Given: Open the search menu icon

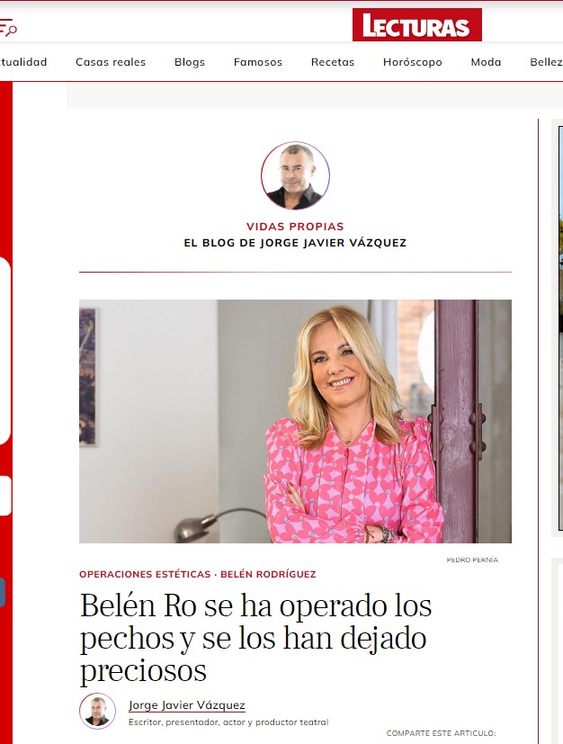Looking at the screenshot, I should tap(7, 28).
